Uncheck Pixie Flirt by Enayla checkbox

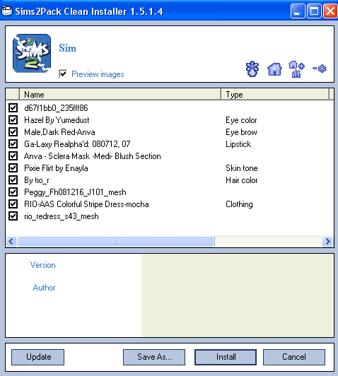pos(13,168)
